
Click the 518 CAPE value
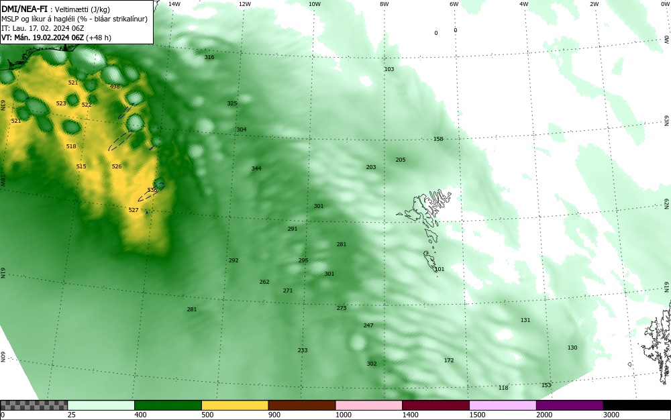coord(71,146)
